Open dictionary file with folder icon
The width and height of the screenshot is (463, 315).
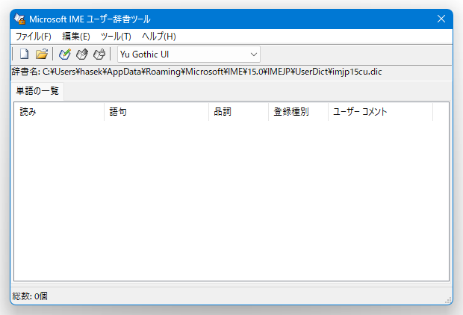click(41, 54)
